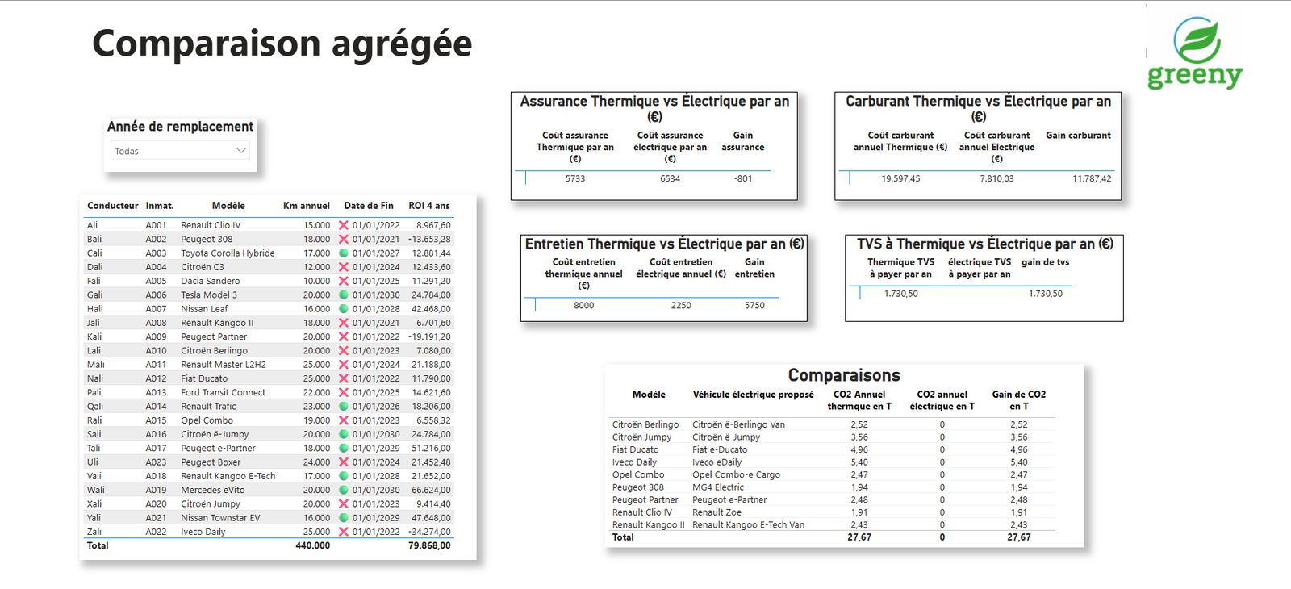This screenshot has height=589, width=1291.
Task: Click entretien électrique value 2250
Action: tap(681, 305)
